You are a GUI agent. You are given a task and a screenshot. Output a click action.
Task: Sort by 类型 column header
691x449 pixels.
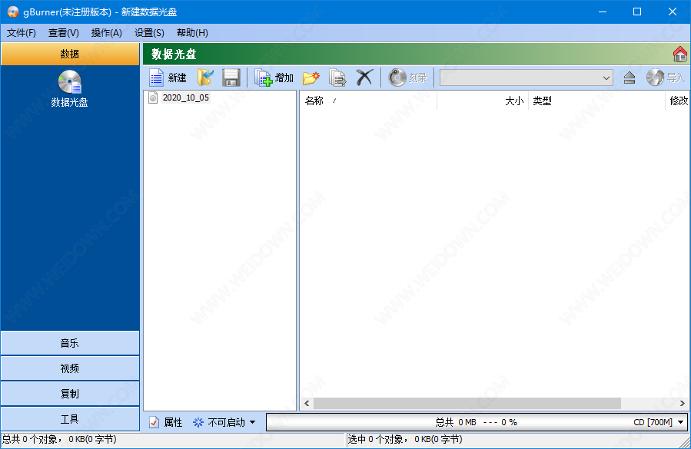[596, 101]
